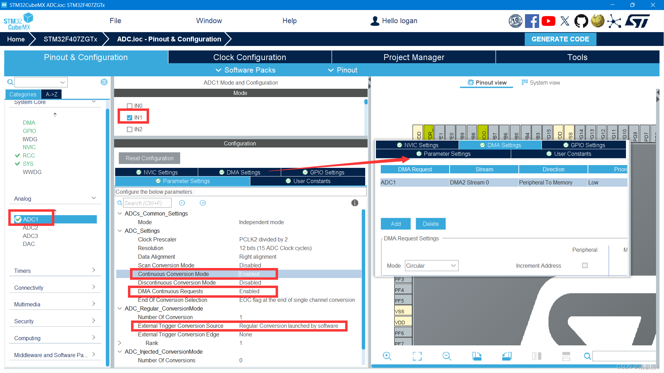
Task: Click the parameter info icon
Action: coord(354,203)
